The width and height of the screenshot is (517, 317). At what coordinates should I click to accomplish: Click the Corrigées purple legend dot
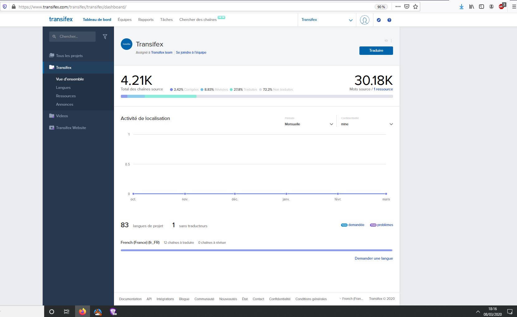point(171,89)
